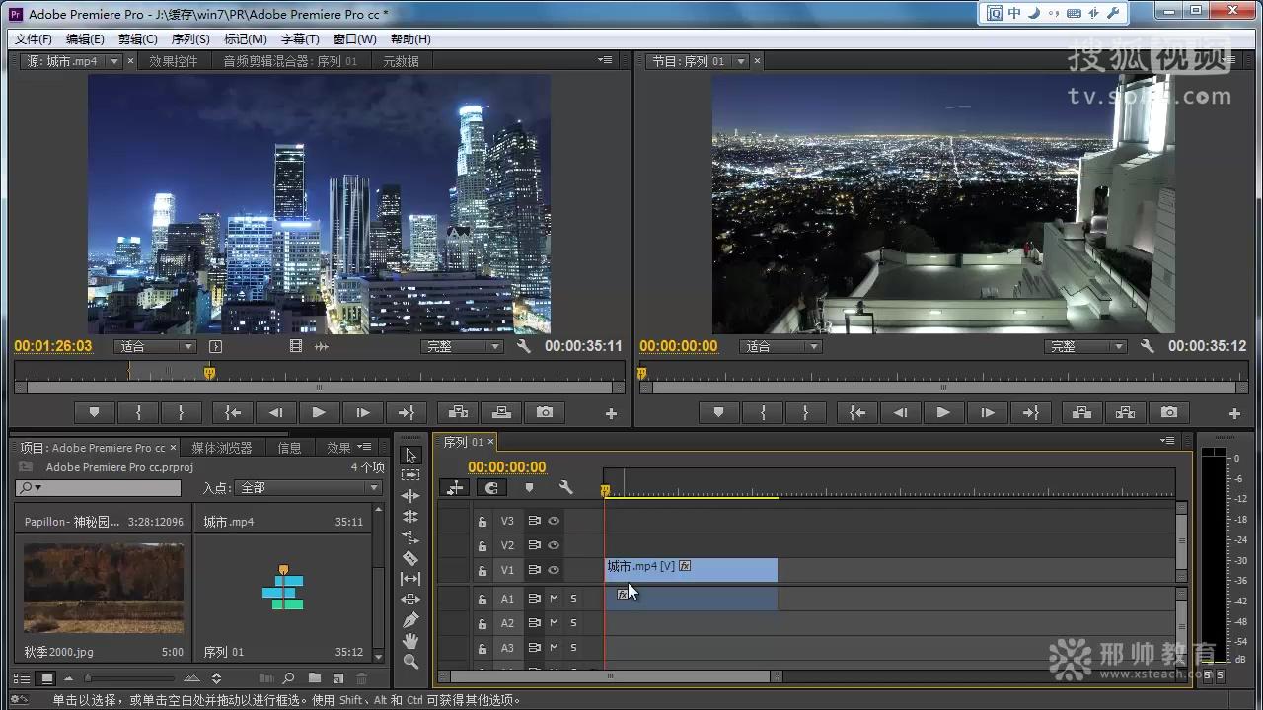Viewport: 1263px width, 710px height.
Task: Toggle snap magnet in the timeline
Action: coord(491,488)
